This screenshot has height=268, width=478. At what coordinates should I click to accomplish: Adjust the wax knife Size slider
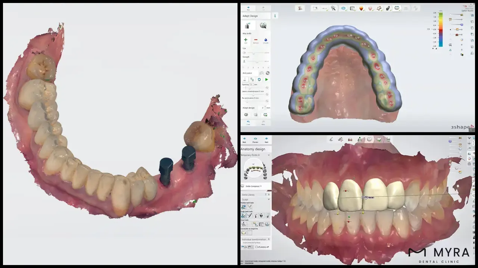[x=254, y=53]
